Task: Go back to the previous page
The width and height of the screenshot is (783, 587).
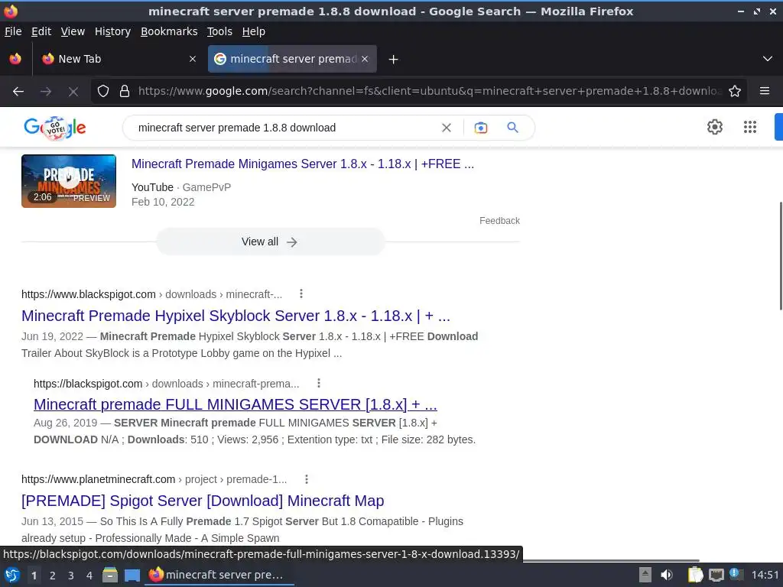Action: pos(18,92)
